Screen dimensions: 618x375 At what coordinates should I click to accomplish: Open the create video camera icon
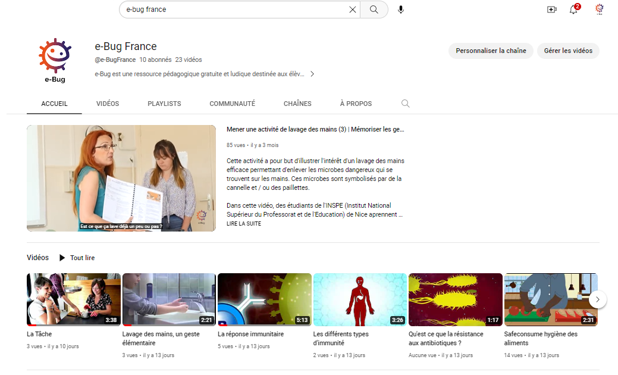pos(552,10)
